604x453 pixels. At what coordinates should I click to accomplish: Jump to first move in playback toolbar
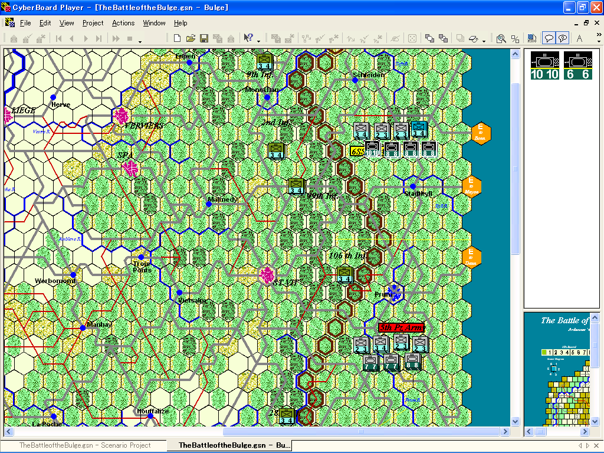pos(58,38)
